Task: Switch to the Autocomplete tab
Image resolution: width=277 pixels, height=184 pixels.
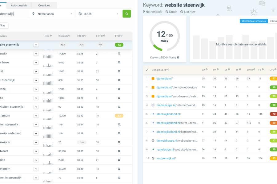Action: pyautogui.click(x=19, y=6)
